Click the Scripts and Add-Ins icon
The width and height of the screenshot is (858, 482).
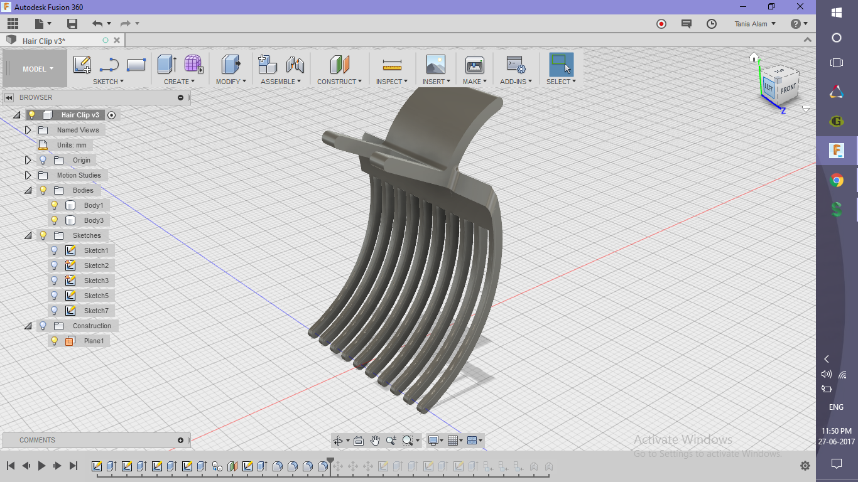[x=516, y=64]
